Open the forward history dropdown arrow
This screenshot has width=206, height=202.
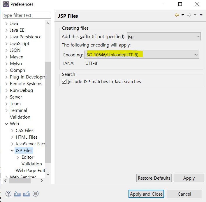point(195,15)
